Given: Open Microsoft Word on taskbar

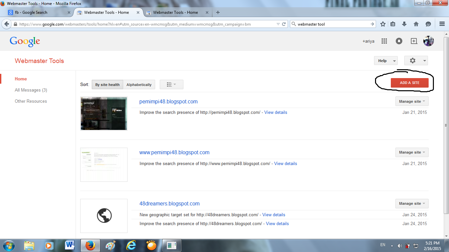Looking at the screenshot, I should tap(69, 245).
